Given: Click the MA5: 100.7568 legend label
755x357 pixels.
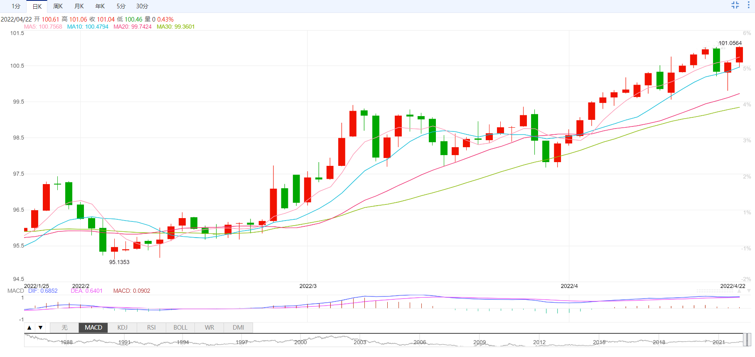Looking at the screenshot, I should [x=43, y=27].
